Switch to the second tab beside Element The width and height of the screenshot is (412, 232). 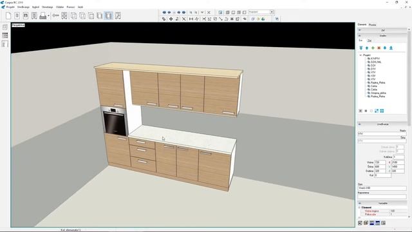pyautogui.click(x=372, y=24)
